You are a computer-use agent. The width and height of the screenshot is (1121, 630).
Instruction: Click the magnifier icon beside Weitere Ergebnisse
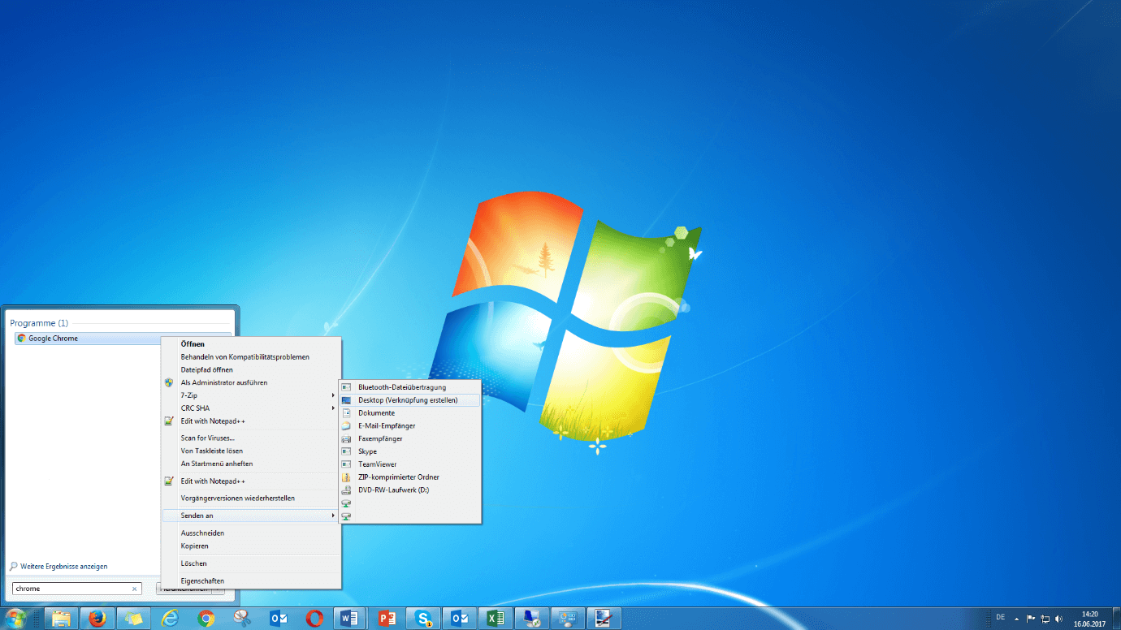[x=13, y=567]
